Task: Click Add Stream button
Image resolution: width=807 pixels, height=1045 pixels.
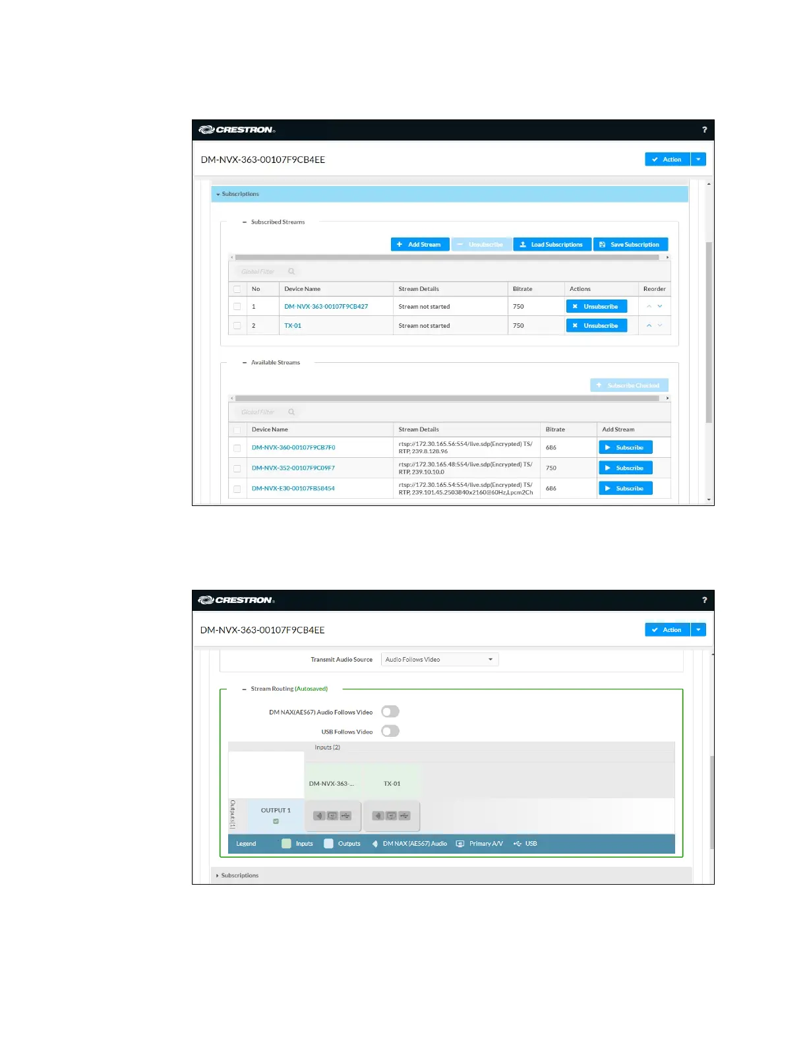Action: click(x=420, y=245)
